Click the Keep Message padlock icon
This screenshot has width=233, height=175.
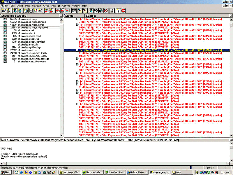(101, 10)
